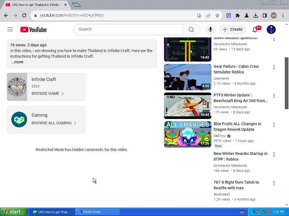Go to YouTube home via logo
This screenshot has height=216, width=289.
(33, 30)
